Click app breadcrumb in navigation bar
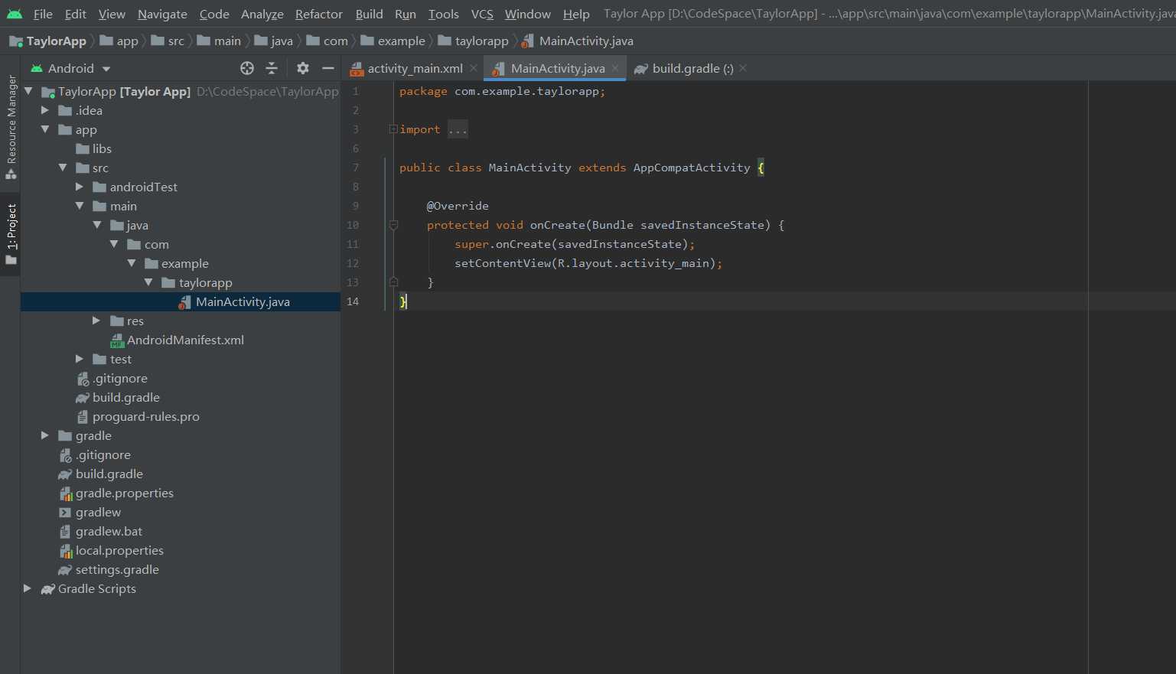1176x674 pixels. pyautogui.click(x=119, y=41)
